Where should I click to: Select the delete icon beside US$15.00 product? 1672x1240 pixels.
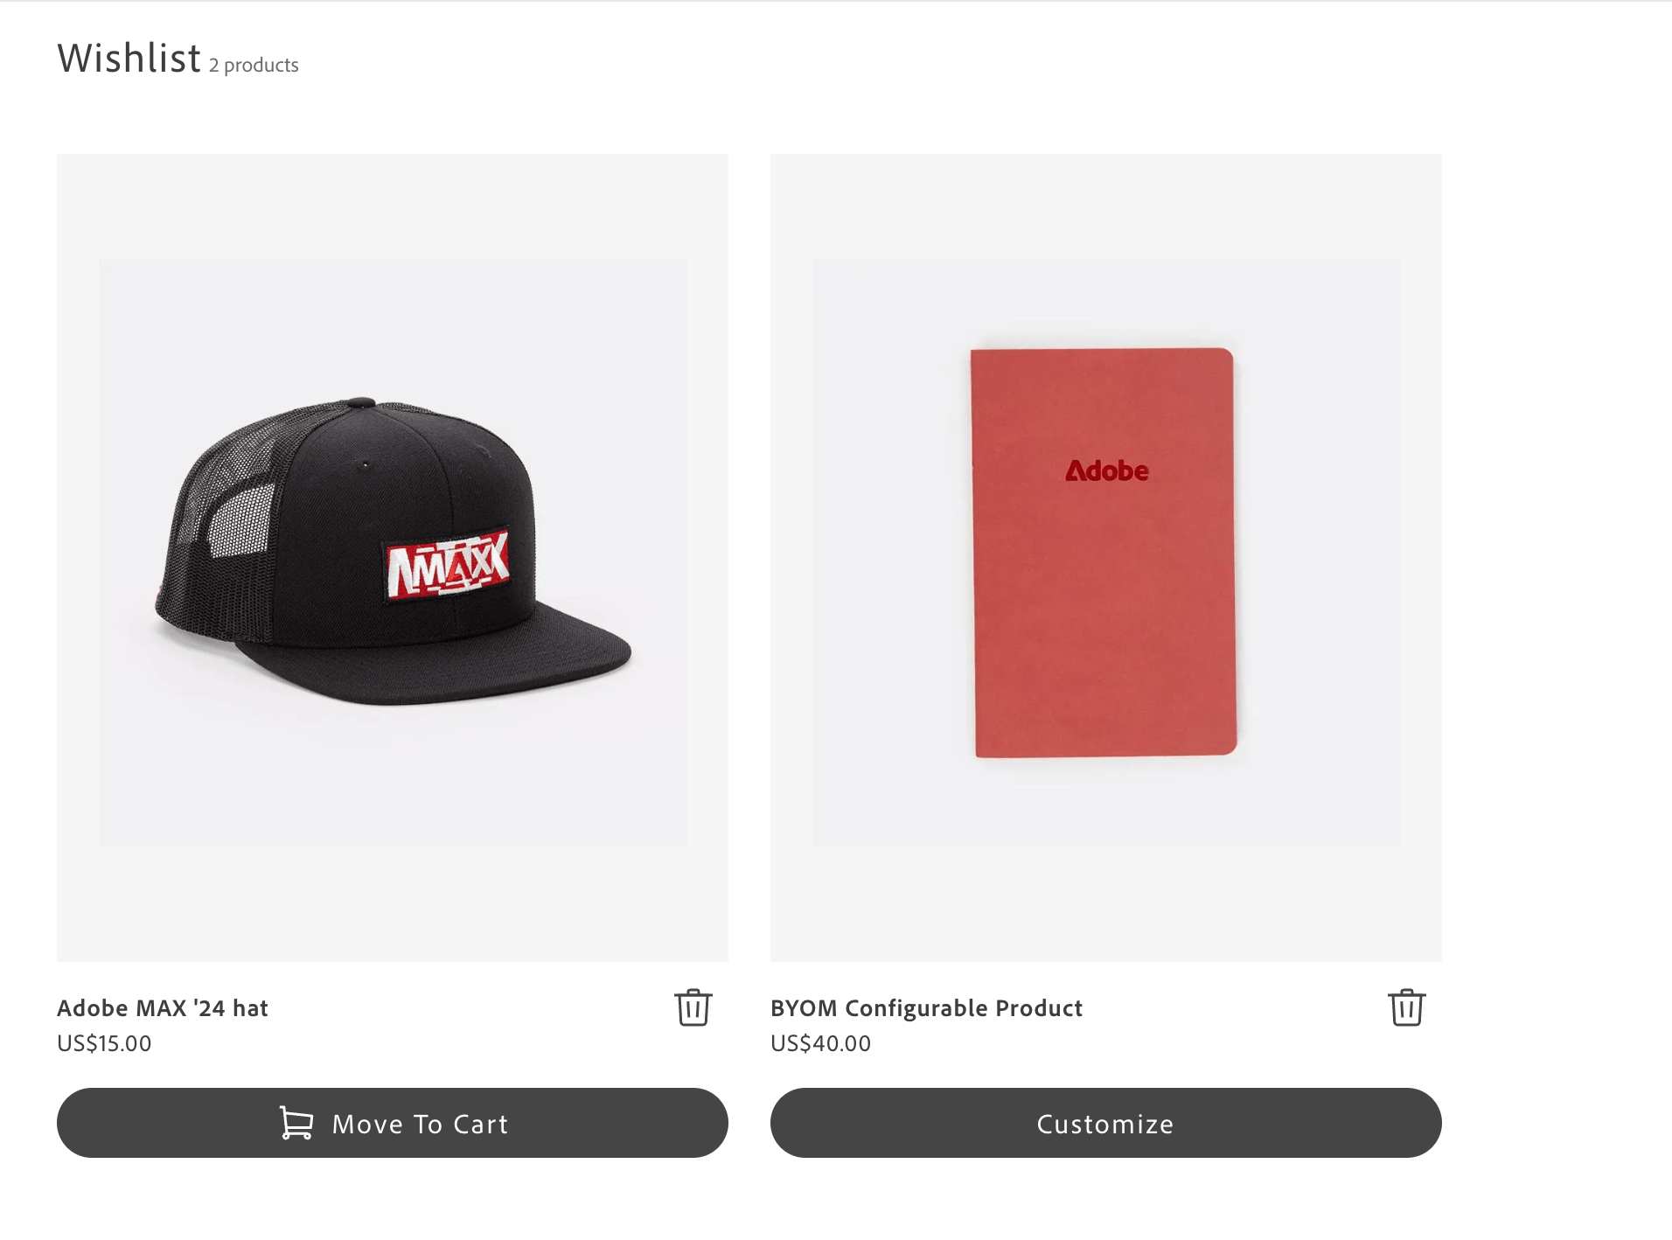(693, 1007)
